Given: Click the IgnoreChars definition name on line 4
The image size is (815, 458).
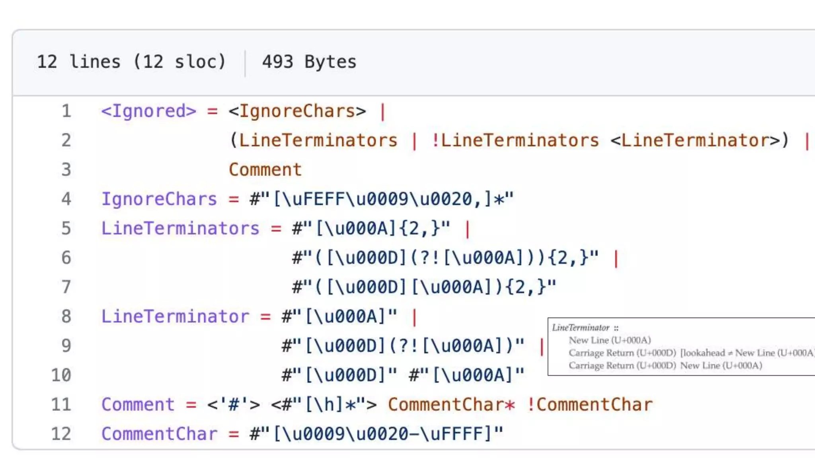Looking at the screenshot, I should tap(159, 199).
